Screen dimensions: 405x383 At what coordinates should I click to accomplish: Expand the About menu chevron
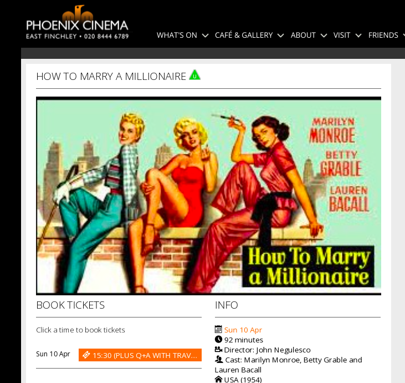324,36
